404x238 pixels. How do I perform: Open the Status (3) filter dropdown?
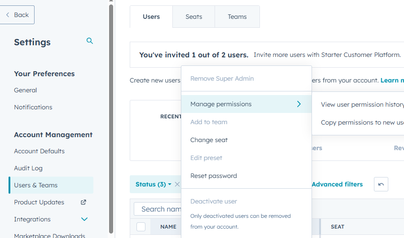pyautogui.click(x=154, y=184)
